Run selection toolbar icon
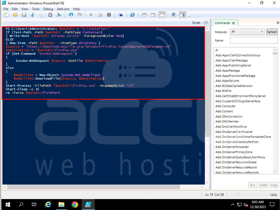Viewport: 280px width, 210px height. [100, 15]
